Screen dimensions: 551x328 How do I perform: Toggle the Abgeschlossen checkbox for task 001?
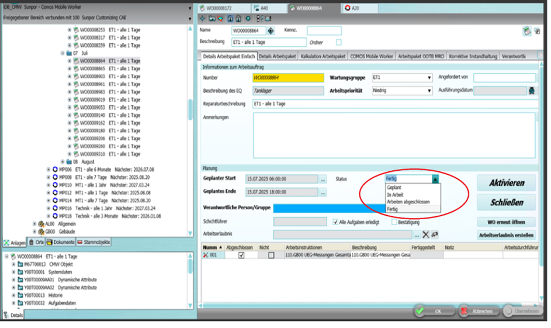(241, 256)
